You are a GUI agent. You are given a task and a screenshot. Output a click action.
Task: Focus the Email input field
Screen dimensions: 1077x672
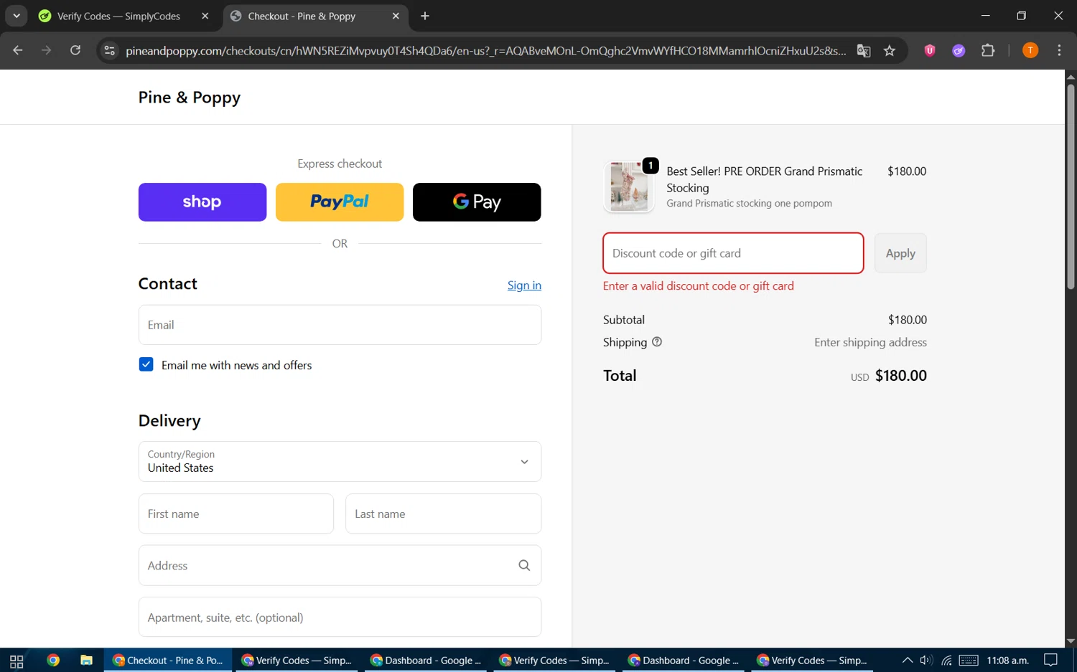[x=340, y=325]
